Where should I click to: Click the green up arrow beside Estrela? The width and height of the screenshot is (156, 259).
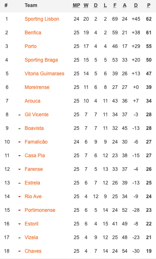pyautogui.click(x=19, y=183)
